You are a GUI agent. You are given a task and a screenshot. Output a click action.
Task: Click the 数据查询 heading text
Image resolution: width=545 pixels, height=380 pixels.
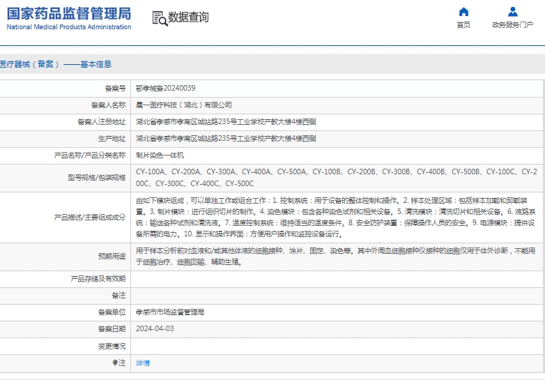[x=188, y=17]
